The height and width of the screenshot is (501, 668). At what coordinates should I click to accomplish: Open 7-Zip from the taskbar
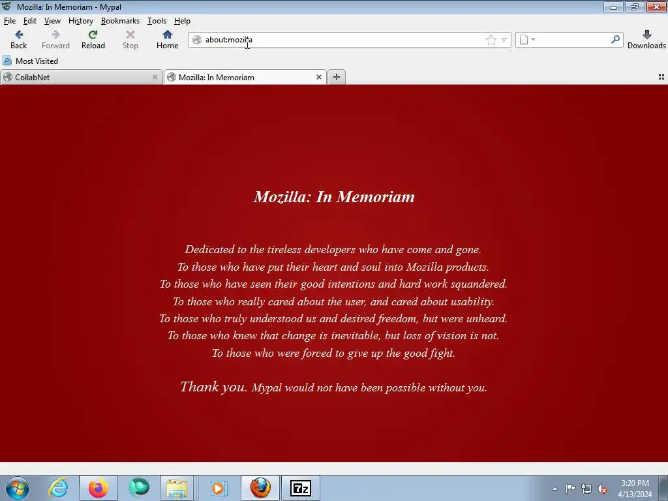tap(300, 488)
